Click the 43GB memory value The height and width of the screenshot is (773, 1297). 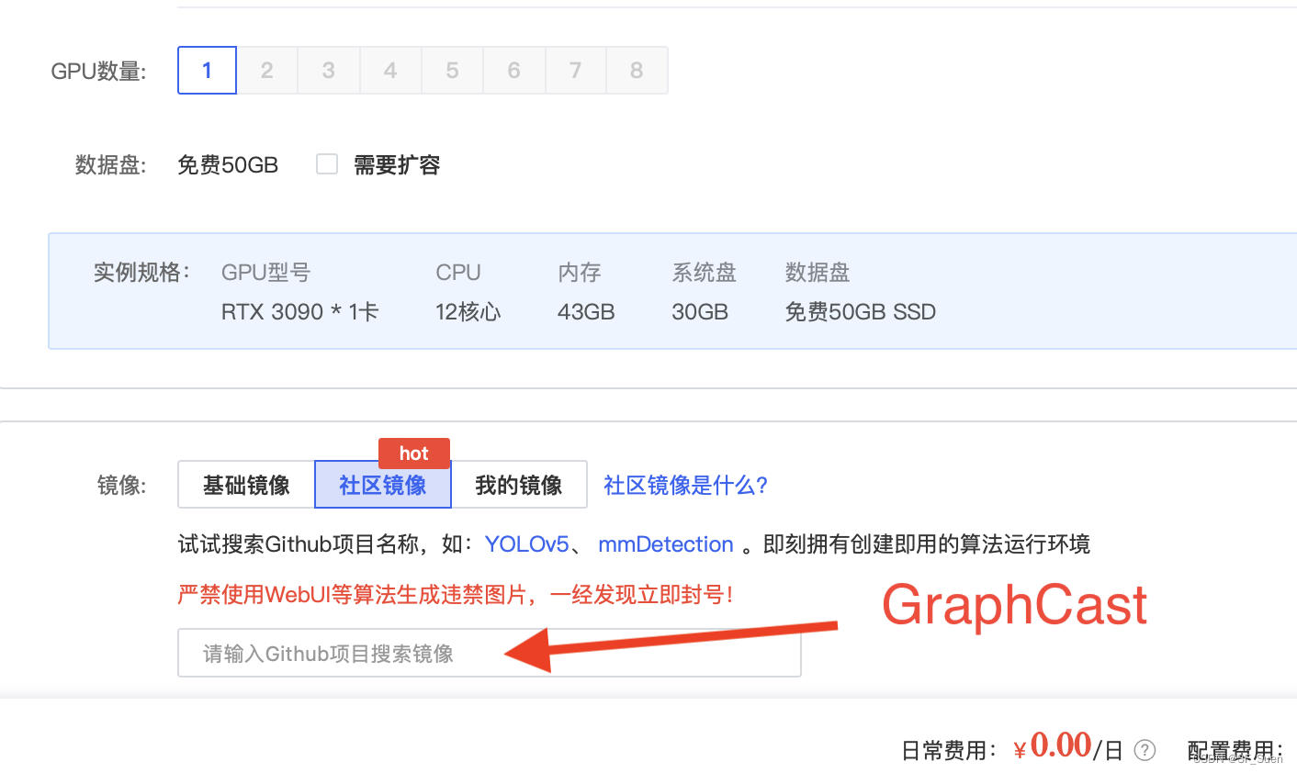(586, 312)
